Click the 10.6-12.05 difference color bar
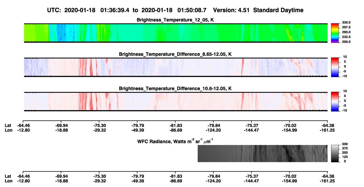Screen dimensions: 364x187 pyautogui.click(x=335, y=101)
